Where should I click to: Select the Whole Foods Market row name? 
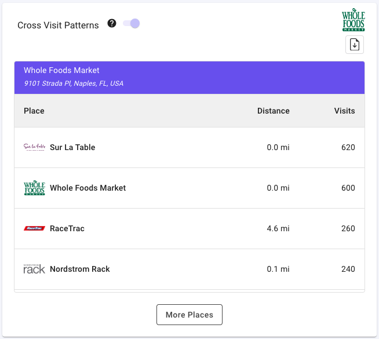(88, 188)
